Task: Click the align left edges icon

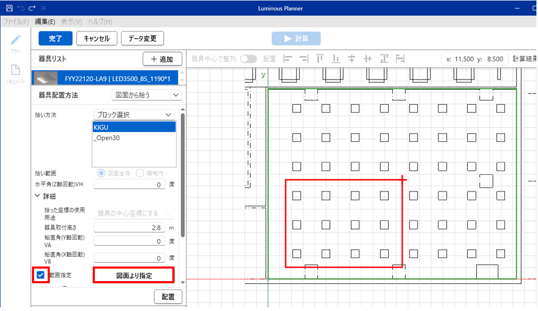Action: (288, 59)
